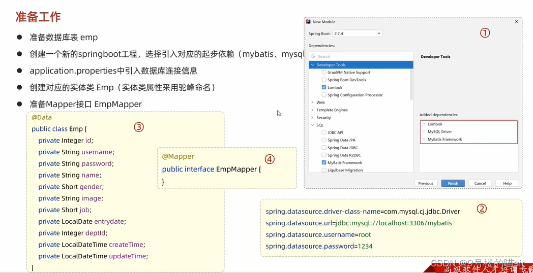Click the 'private String image;' line
Image resolution: width=533 pixels, height=273 pixels.
tap(70, 198)
